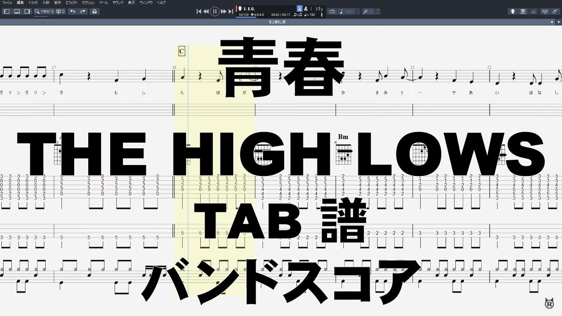Open the line-in guitar cable tool

coord(555,11)
